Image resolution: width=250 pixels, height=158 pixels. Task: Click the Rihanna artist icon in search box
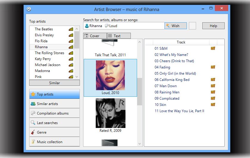coord(87,26)
